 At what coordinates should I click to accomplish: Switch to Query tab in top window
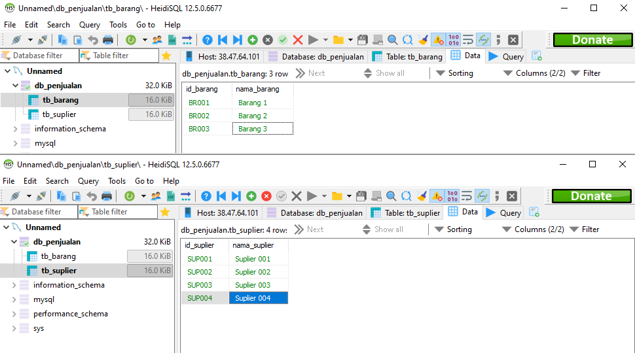pos(506,56)
